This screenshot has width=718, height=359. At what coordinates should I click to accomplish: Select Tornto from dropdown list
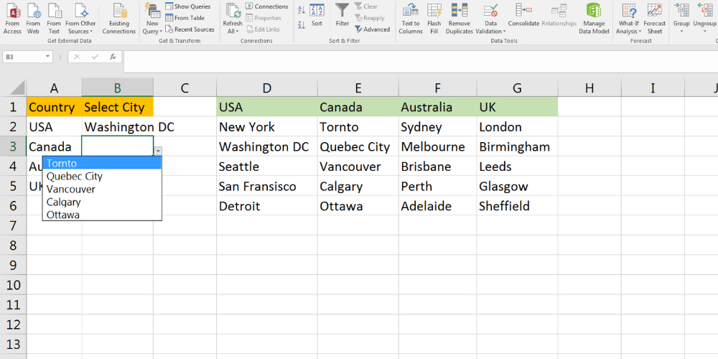pos(102,163)
